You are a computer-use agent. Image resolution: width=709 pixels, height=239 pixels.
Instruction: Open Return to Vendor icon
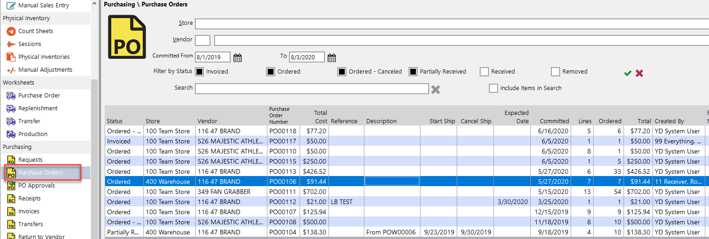point(11,236)
